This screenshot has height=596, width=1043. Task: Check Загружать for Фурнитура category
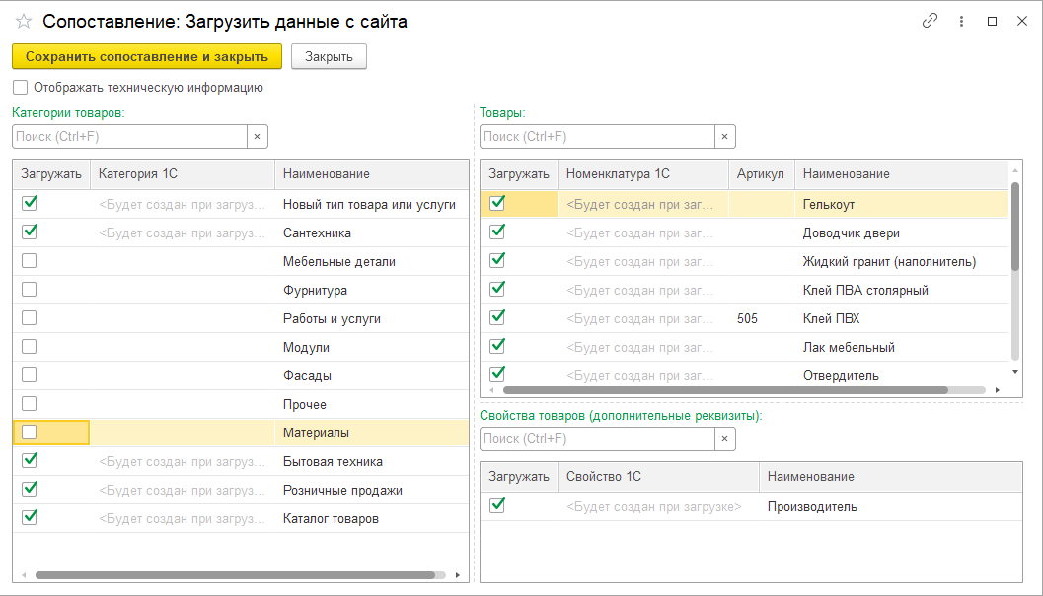click(30, 290)
